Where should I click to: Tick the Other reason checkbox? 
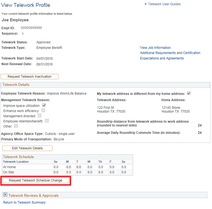point(16,126)
